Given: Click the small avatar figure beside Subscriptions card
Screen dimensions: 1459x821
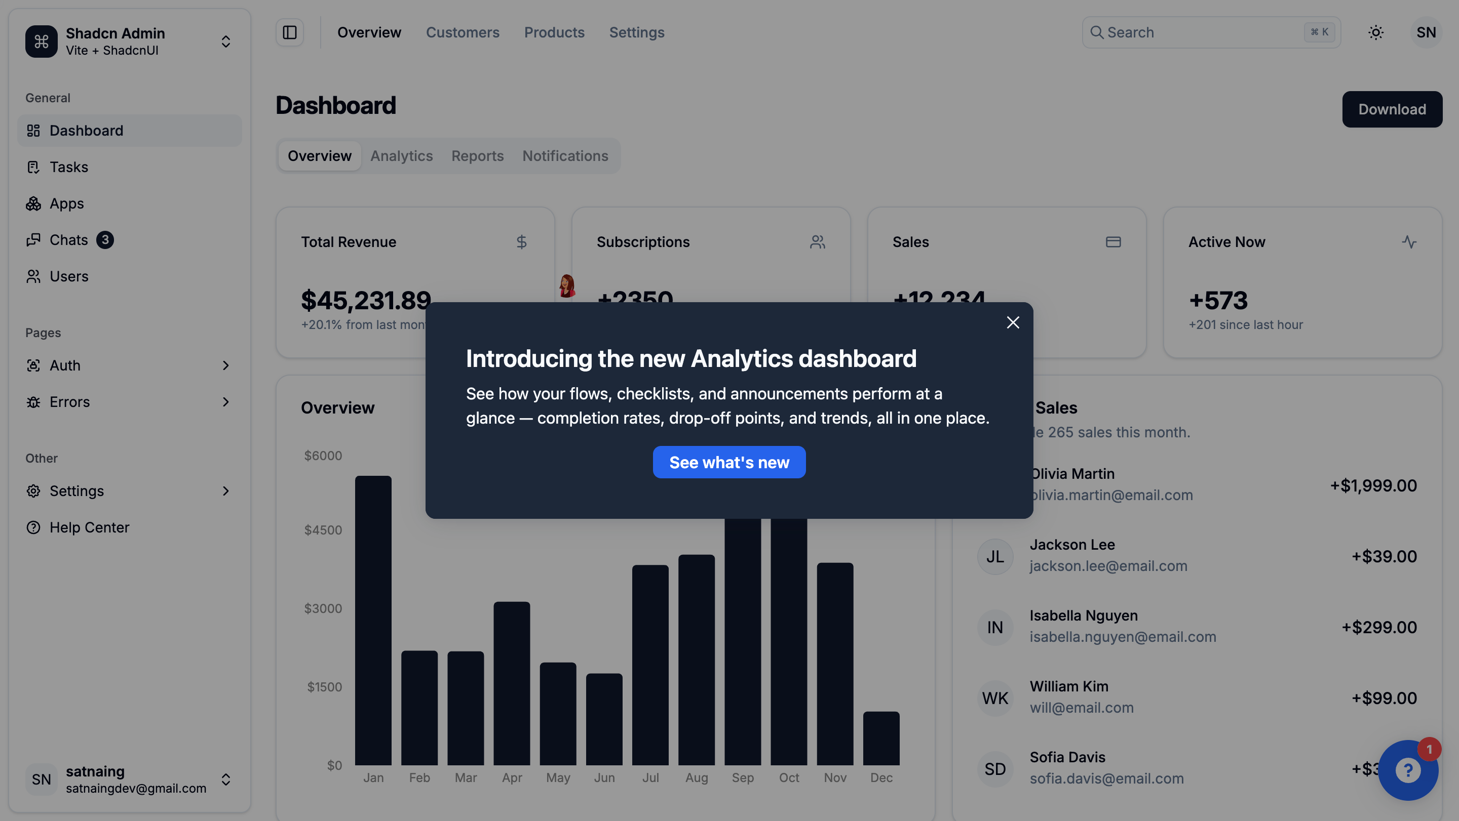Looking at the screenshot, I should click(566, 286).
